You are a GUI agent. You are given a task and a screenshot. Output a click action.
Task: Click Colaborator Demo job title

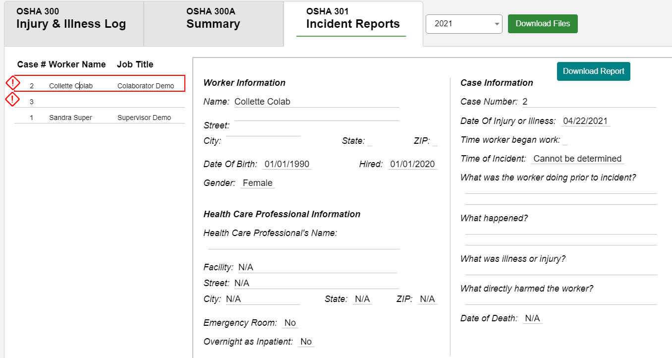pyautogui.click(x=146, y=86)
